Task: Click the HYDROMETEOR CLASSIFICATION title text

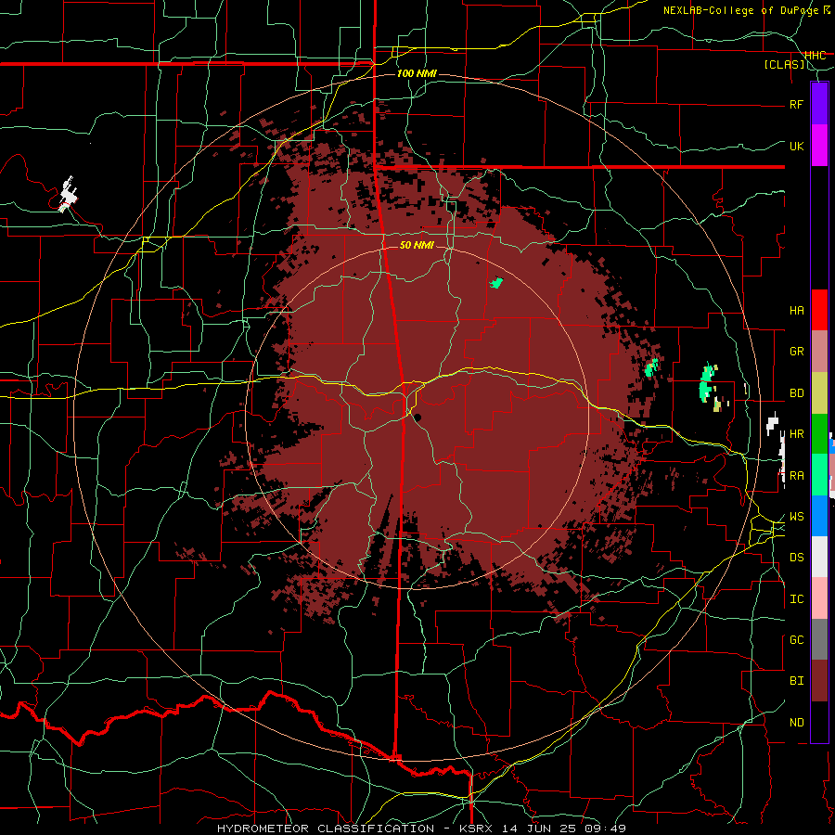Action: (326, 829)
